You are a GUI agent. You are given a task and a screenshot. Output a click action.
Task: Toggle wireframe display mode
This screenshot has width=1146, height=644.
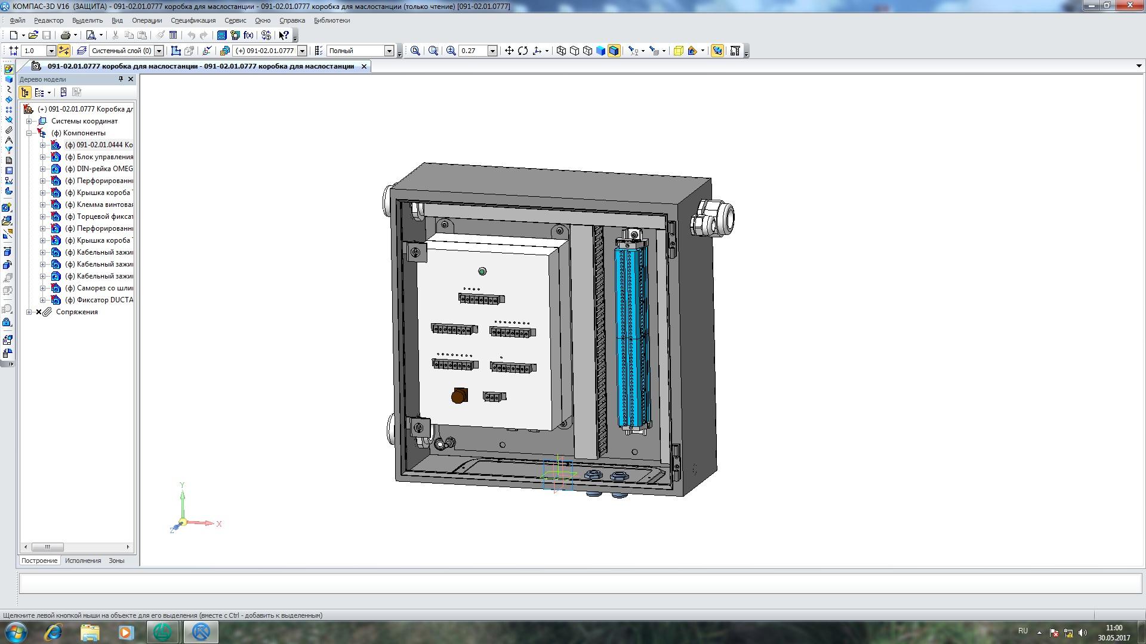tap(561, 51)
